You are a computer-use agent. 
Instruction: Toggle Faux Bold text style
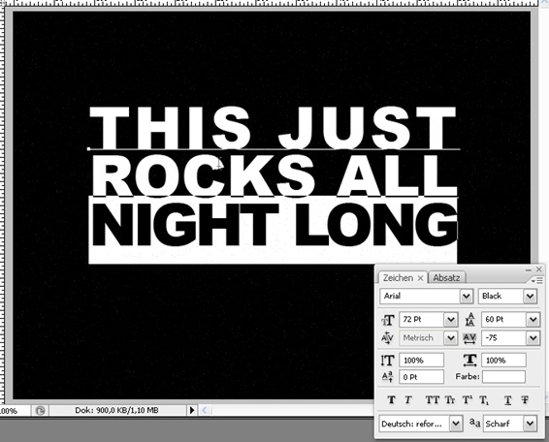(392, 399)
